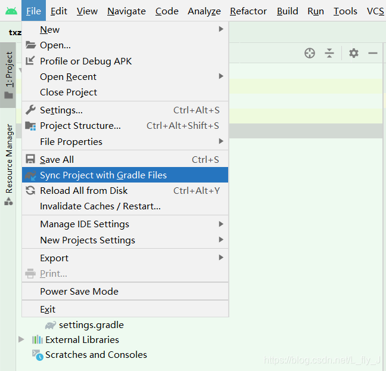The height and width of the screenshot is (371, 386).
Task: Select Sync Project with Gradle Files
Action: click(125, 175)
